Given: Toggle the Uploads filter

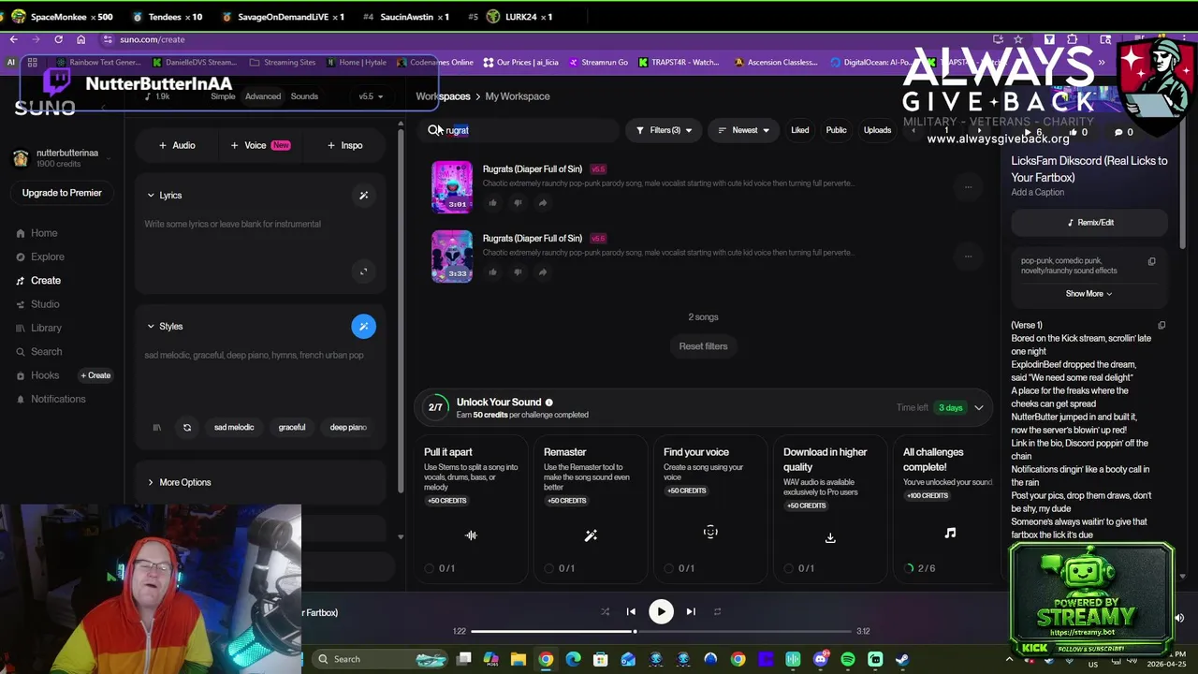Looking at the screenshot, I should pos(877,130).
